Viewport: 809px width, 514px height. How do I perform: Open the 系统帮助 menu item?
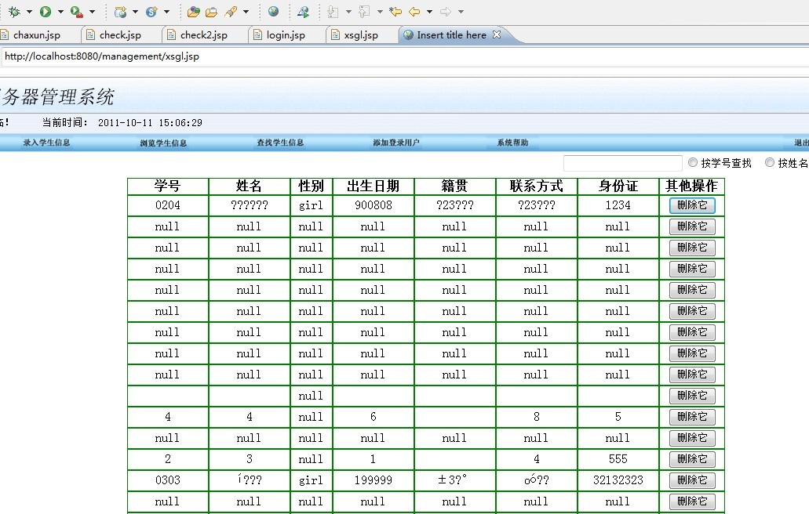(512, 143)
